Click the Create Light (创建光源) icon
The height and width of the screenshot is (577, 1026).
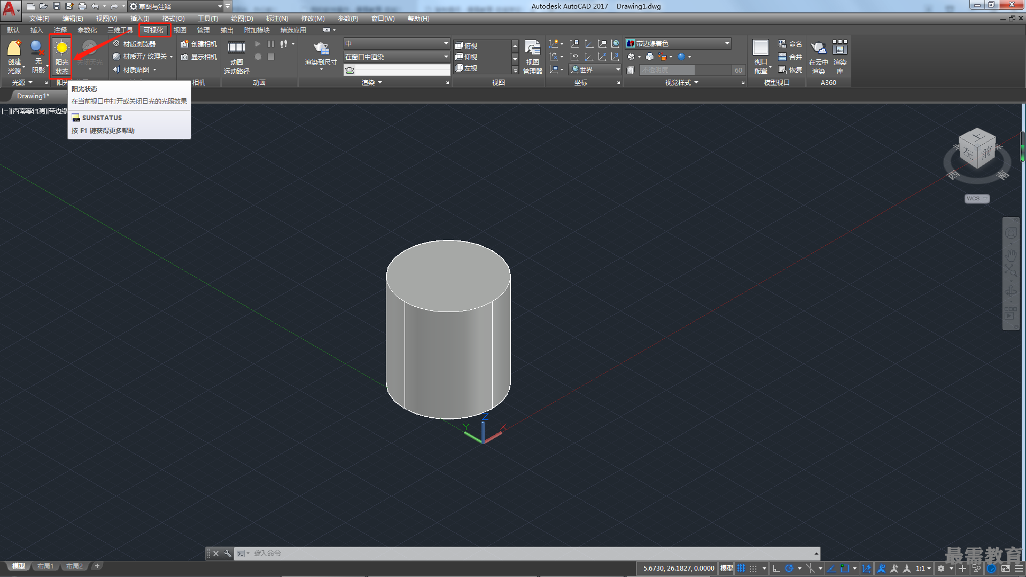click(x=14, y=56)
